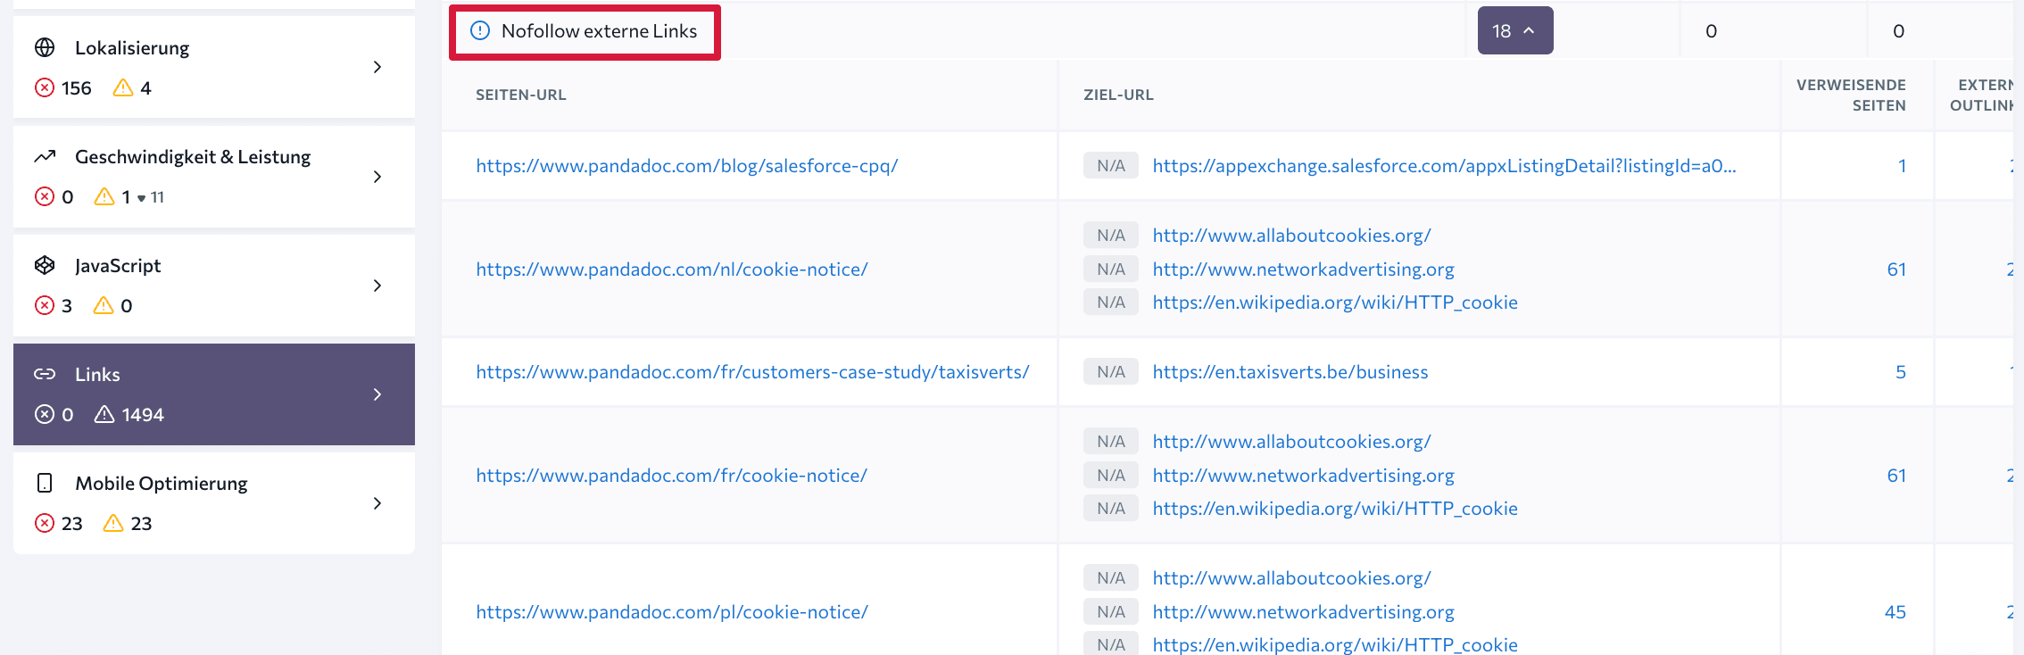The width and height of the screenshot is (2024, 655).
Task: Click referring pages count 5 for taxisverts row
Action: point(1901,372)
